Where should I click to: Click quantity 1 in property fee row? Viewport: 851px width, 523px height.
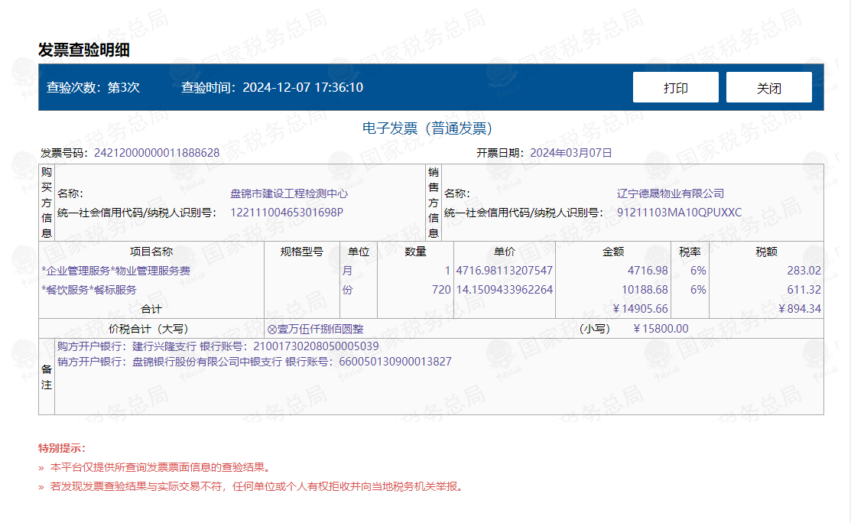point(447,271)
